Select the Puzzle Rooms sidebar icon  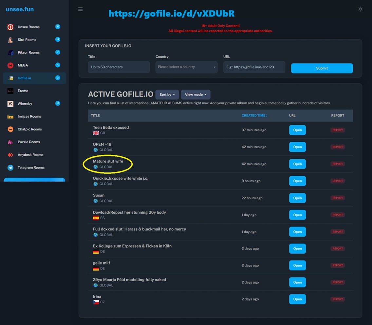10,142
